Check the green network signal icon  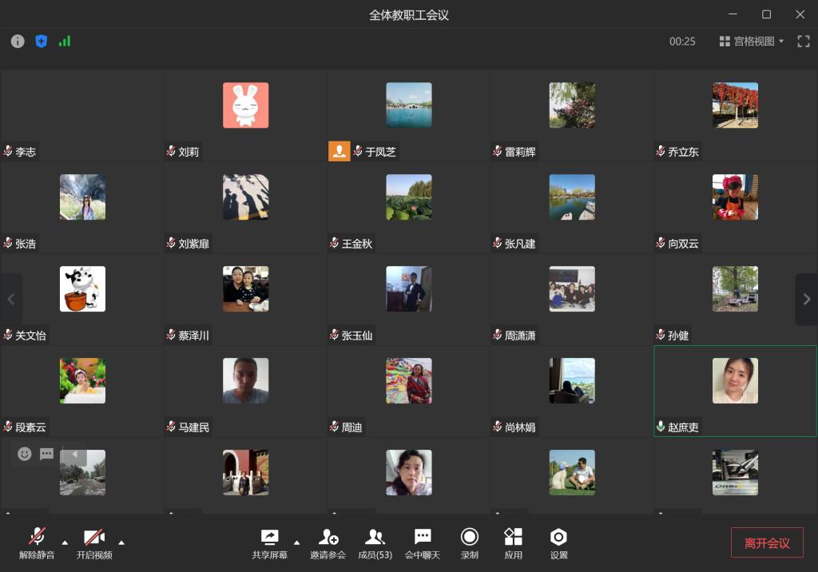65,42
